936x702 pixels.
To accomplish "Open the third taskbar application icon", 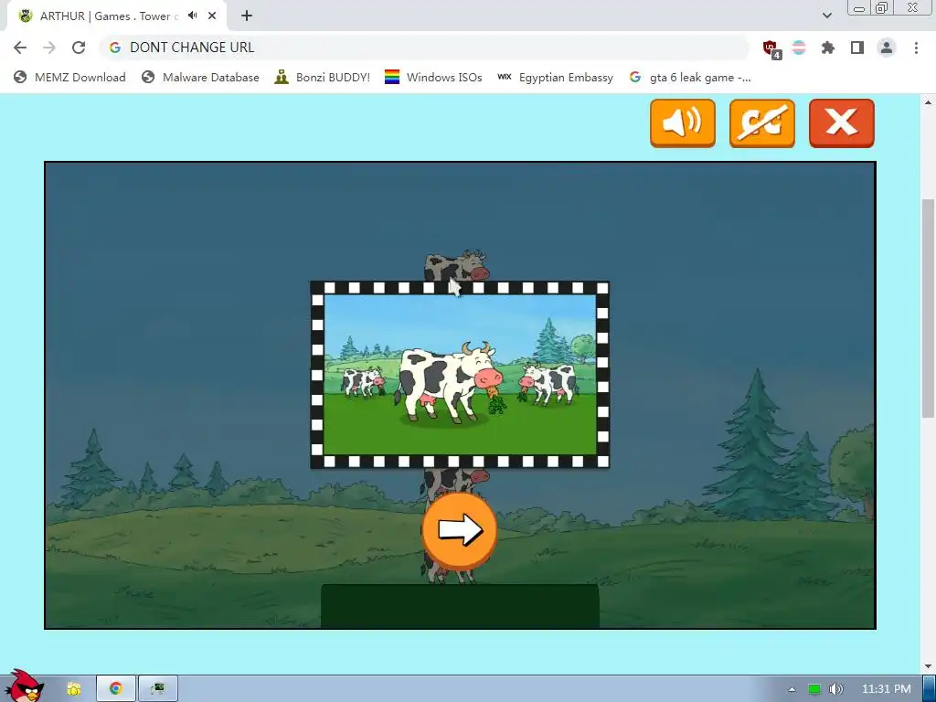I will tap(157, 688).
